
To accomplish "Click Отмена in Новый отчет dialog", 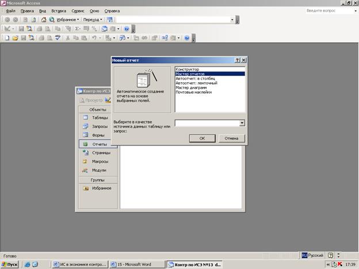I will point(231,139).
